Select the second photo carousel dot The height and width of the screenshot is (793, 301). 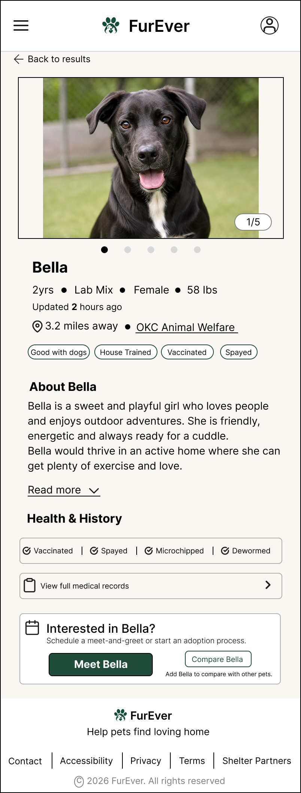[x=128, y=250]
